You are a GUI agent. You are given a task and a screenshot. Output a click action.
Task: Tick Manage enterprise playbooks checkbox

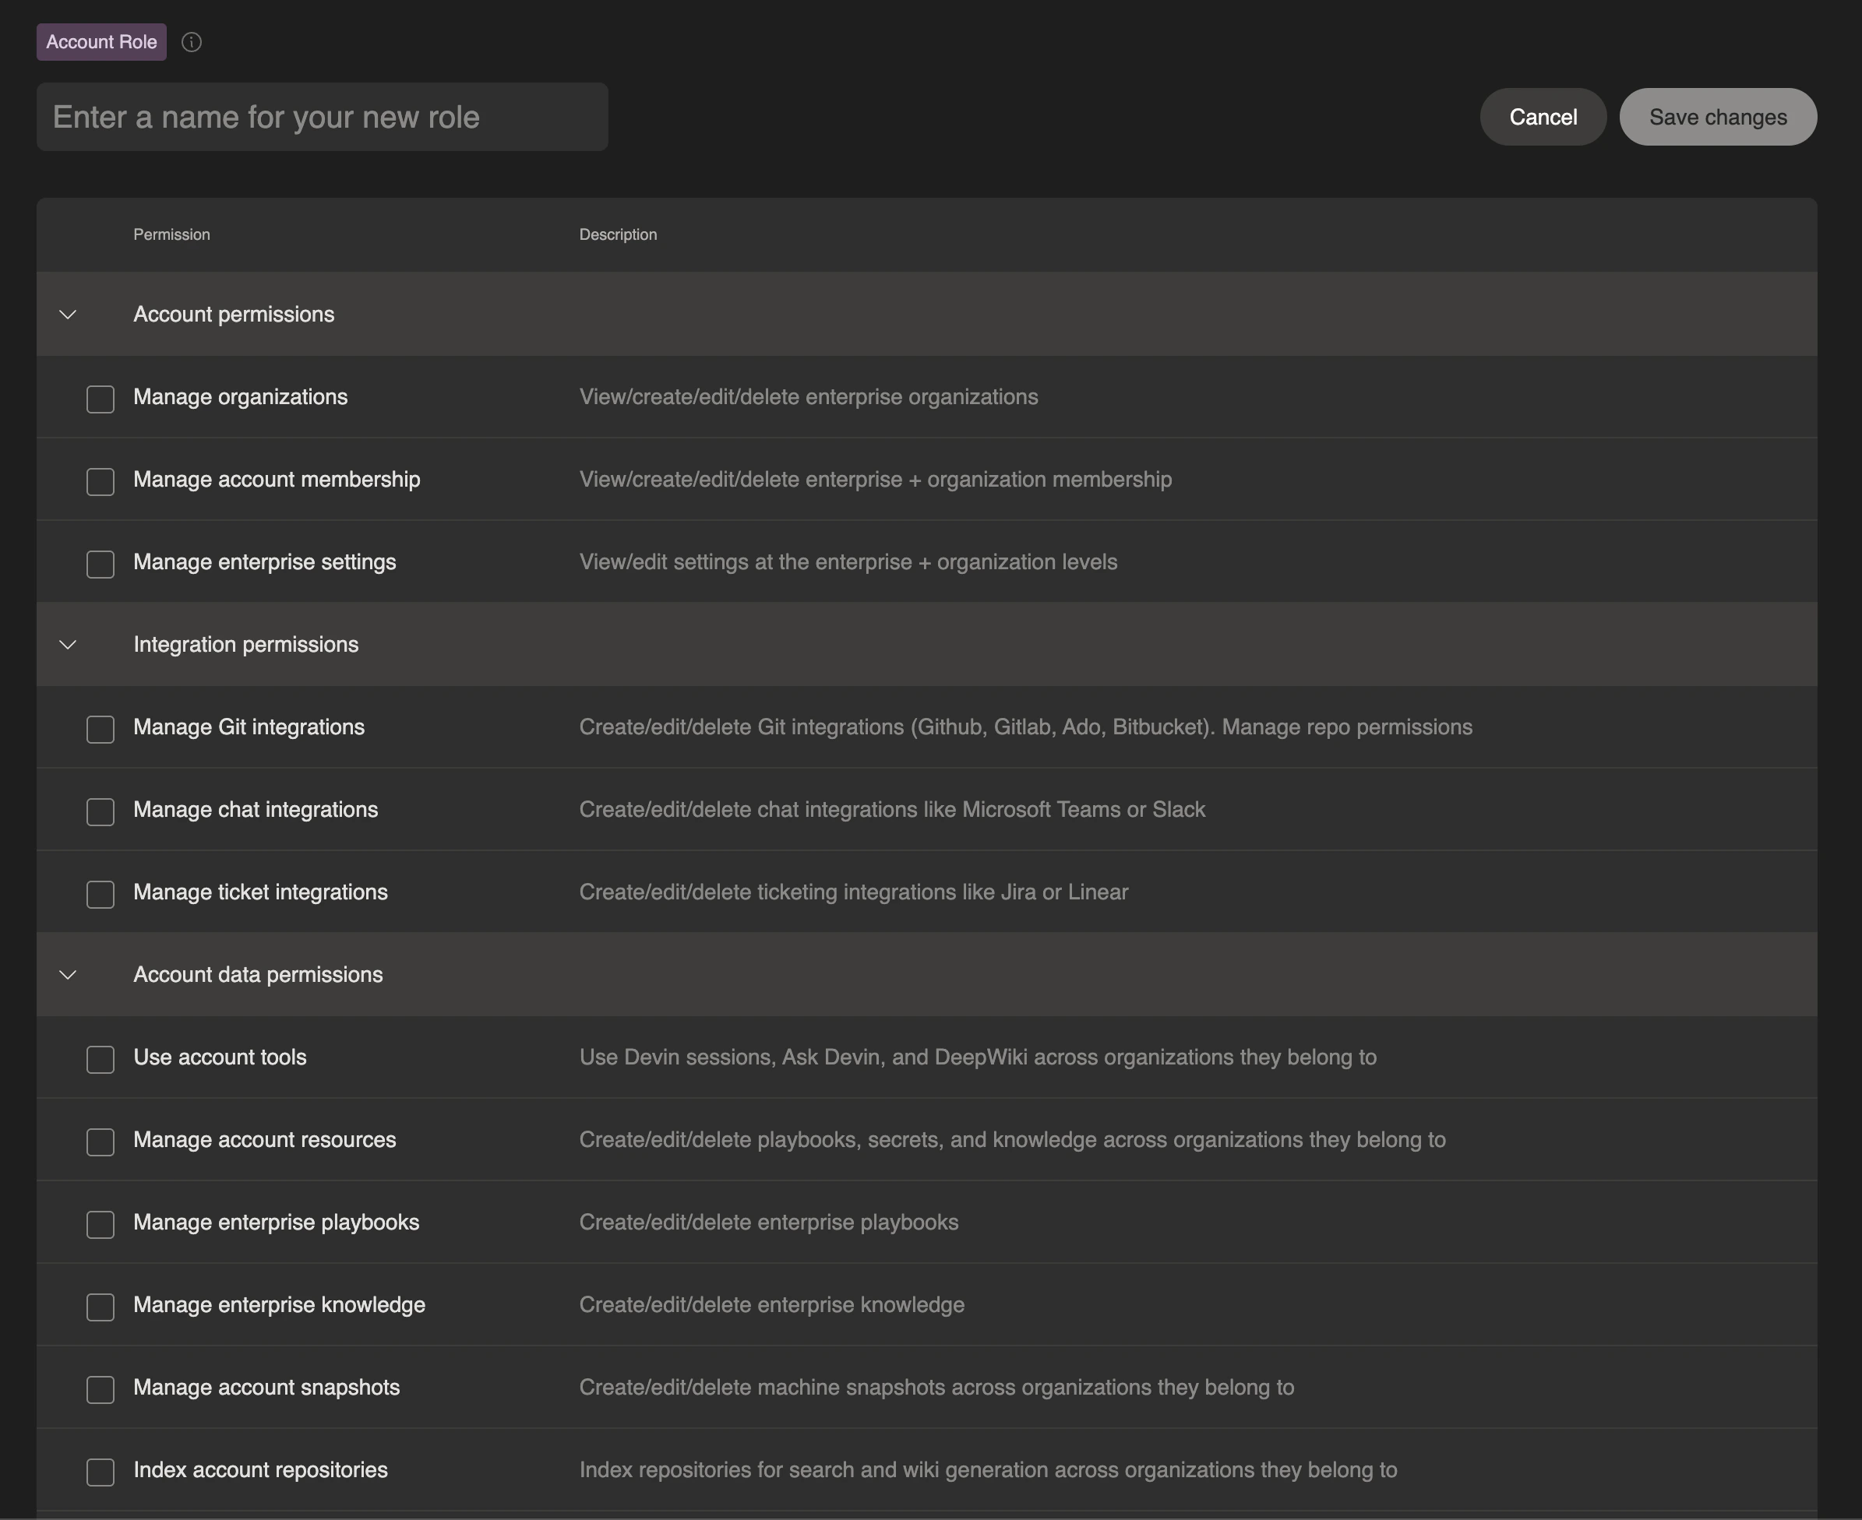tap(101, 1224)
